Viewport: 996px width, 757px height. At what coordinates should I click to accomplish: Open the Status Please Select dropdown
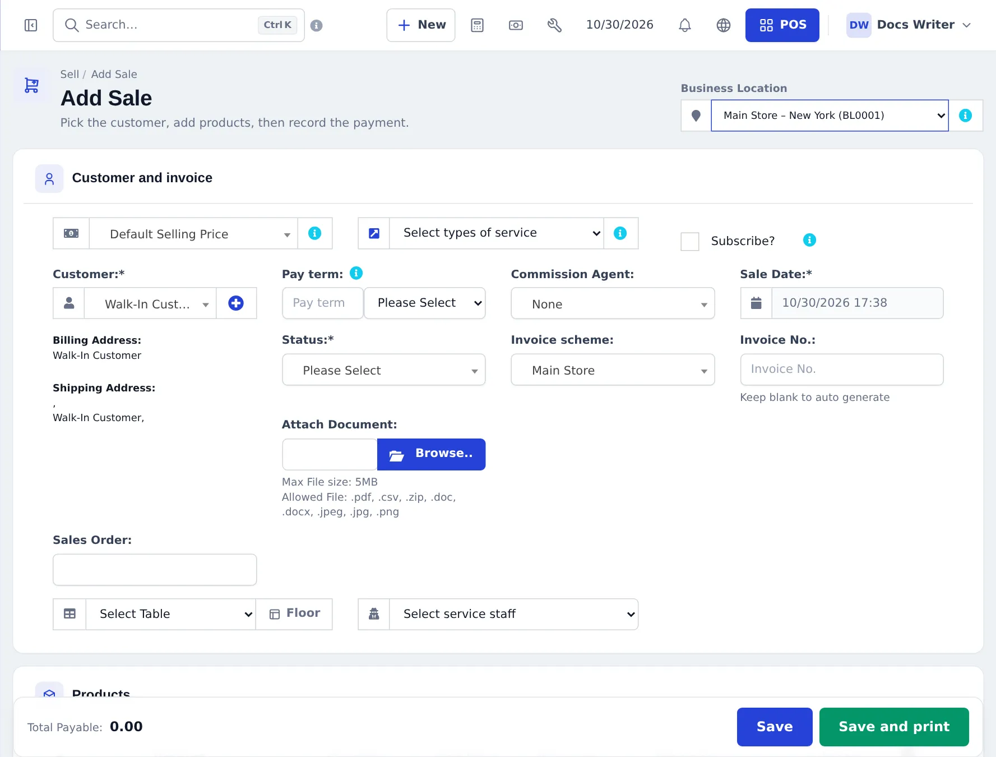383,370
